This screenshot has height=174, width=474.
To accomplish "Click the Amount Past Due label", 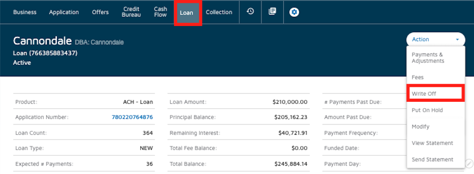I will 348,117.
